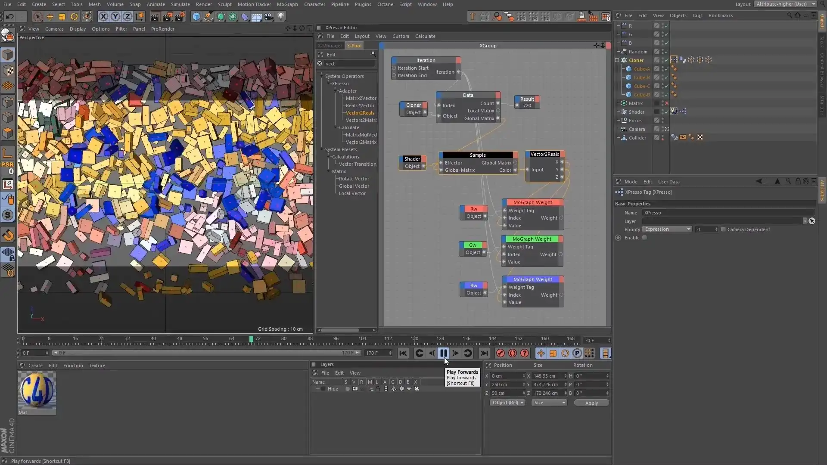Click the Record Keyframe icon in animation bar
This screenshot has height=465, width=827.
[500, 353]
